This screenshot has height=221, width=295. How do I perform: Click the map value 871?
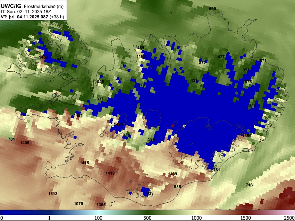(x=263, y=61)
